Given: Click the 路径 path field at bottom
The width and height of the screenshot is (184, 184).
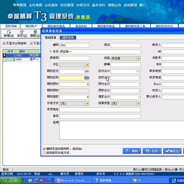Looking at the screenshot, I should (x=48, y=170).
